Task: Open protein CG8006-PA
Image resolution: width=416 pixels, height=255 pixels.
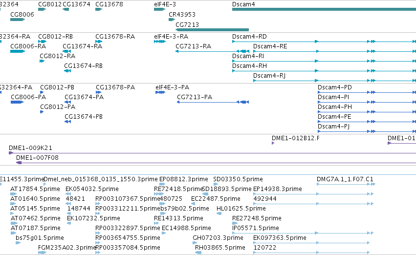Action: pos(28,97)
